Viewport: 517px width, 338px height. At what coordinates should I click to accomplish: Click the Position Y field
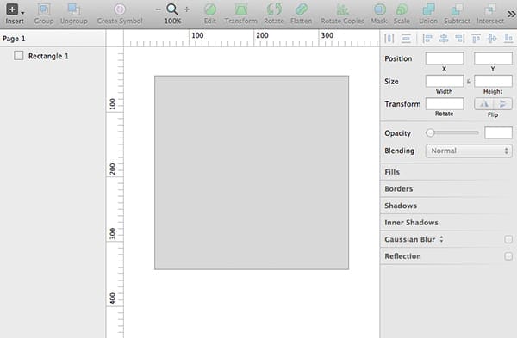pyautogui.click(x=493, y=58)
